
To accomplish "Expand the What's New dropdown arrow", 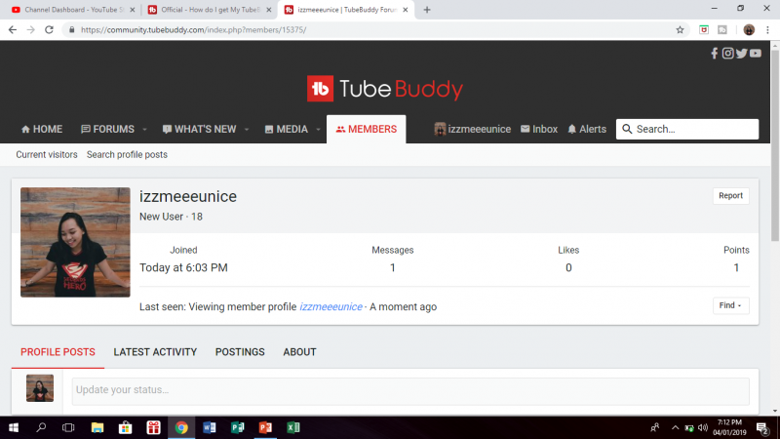I will (x=247, y=130).
